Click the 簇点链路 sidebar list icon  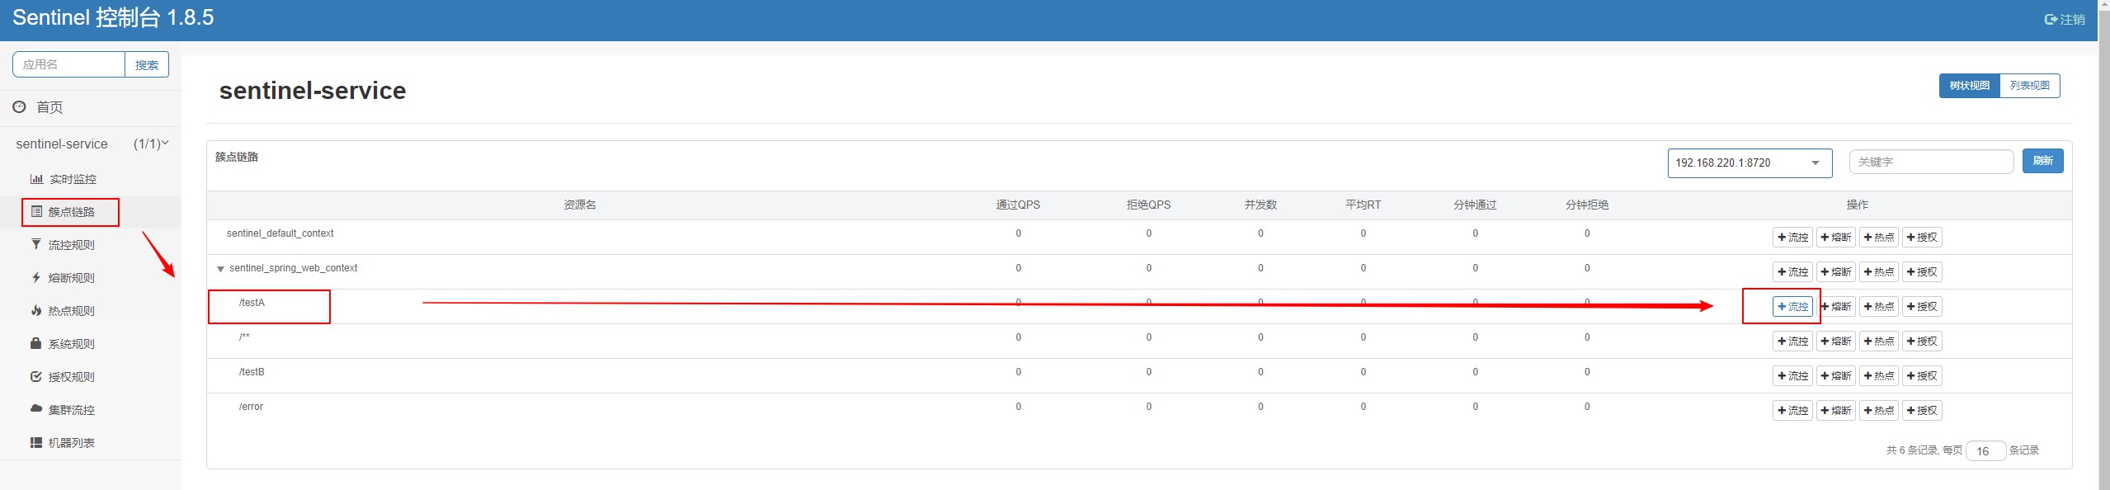click(x=36, y=212)
